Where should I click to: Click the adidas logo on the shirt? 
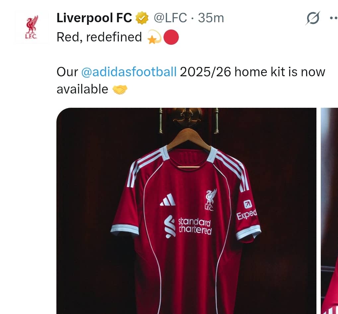(168, 200)
